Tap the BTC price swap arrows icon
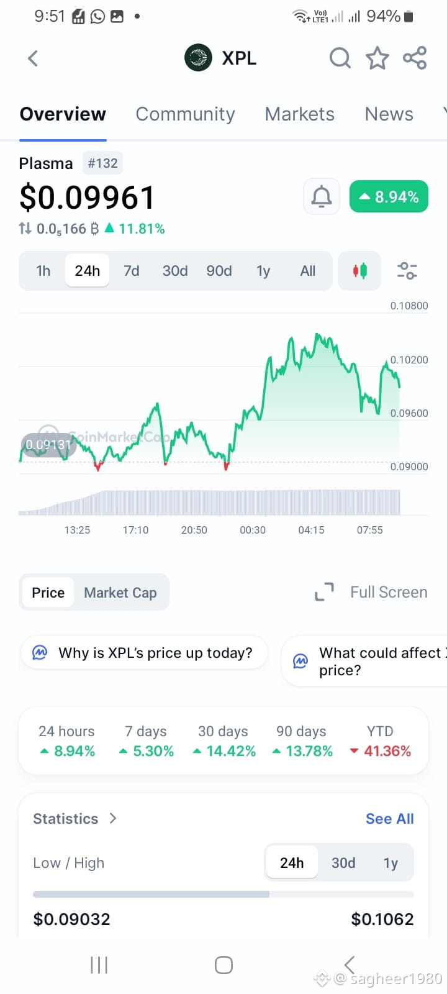This screenshot has height=994, width=447. (x=25, y=228)
